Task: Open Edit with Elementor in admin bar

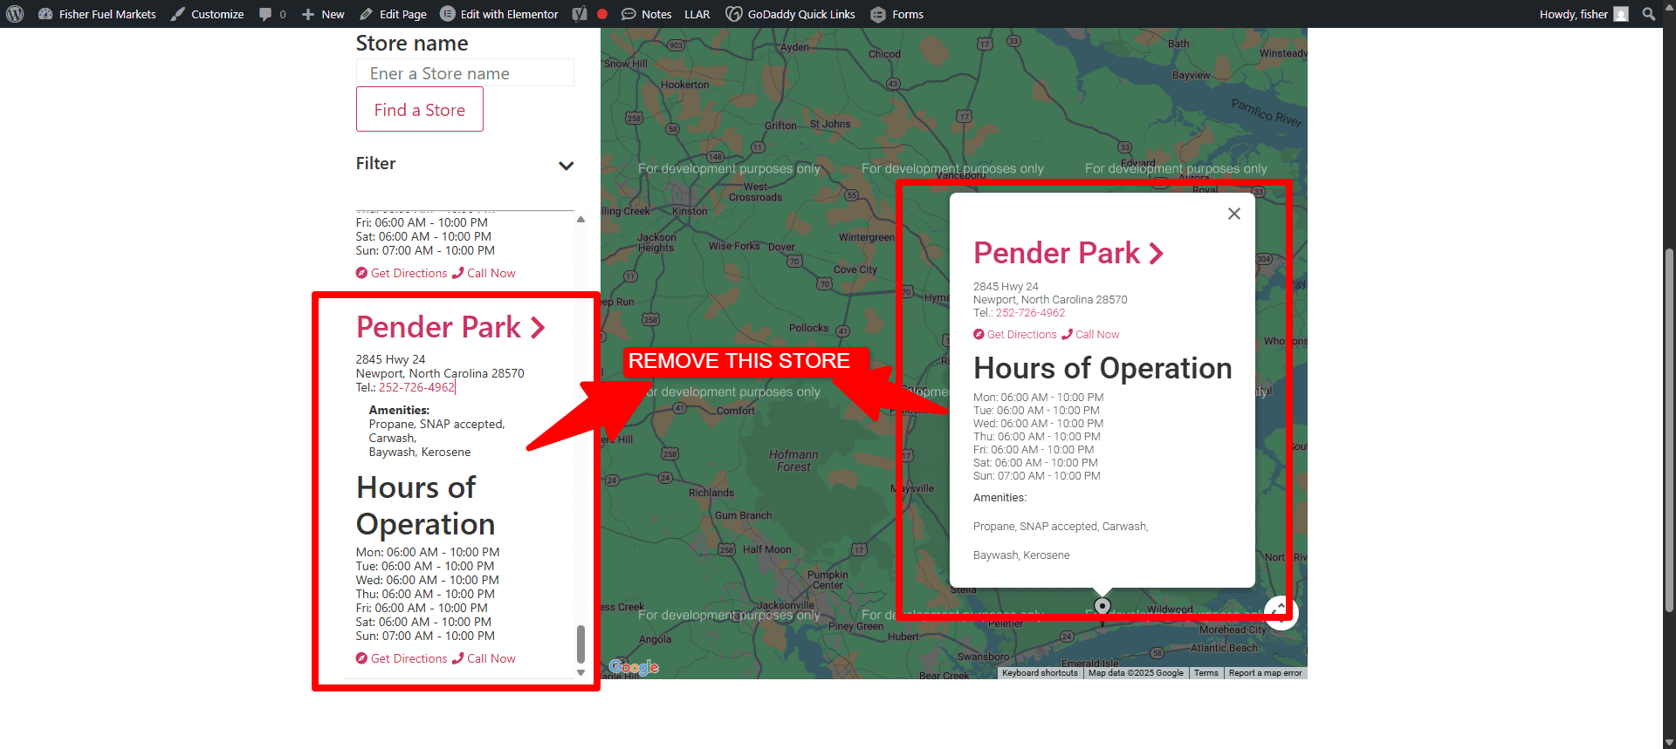Action: pyautogui.click(x=499, y=14)
